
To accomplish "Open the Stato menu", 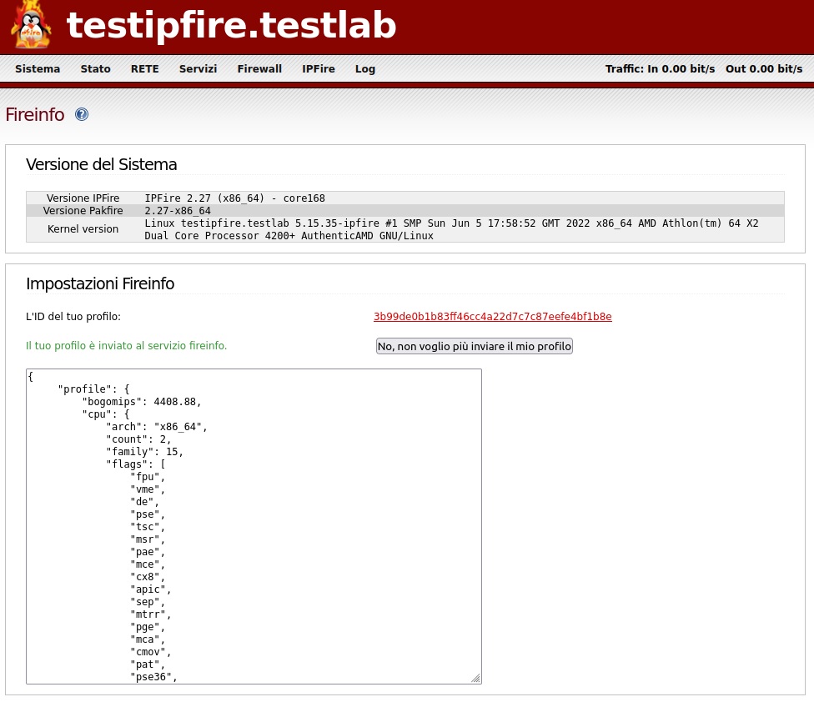I will pos(96,68).
